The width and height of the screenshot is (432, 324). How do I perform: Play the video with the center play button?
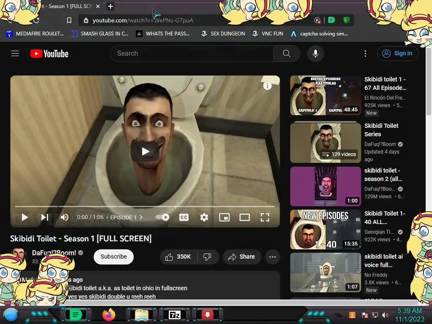tap(145, 151)
